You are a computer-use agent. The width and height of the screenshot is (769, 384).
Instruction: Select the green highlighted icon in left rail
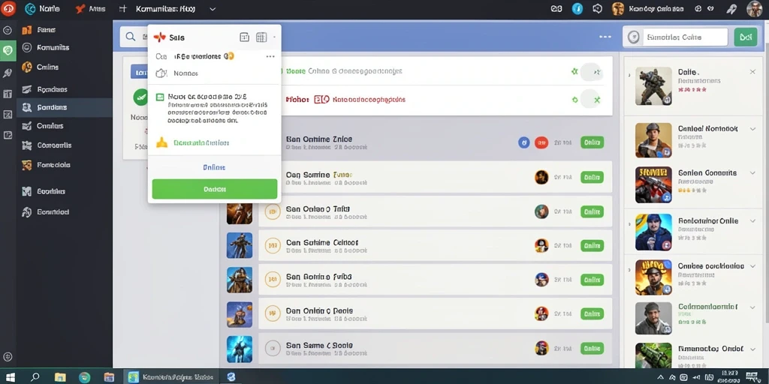point(8,50)
